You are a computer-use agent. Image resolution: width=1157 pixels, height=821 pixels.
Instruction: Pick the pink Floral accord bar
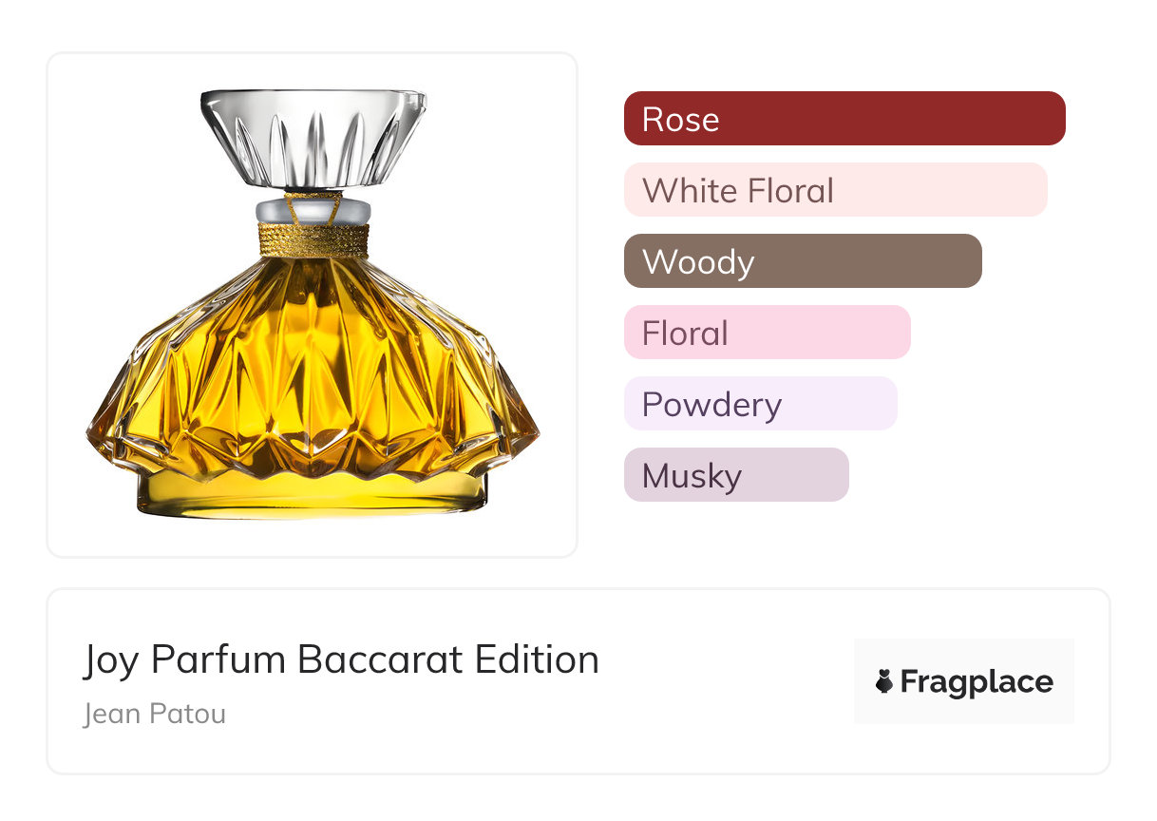point(767,333)
